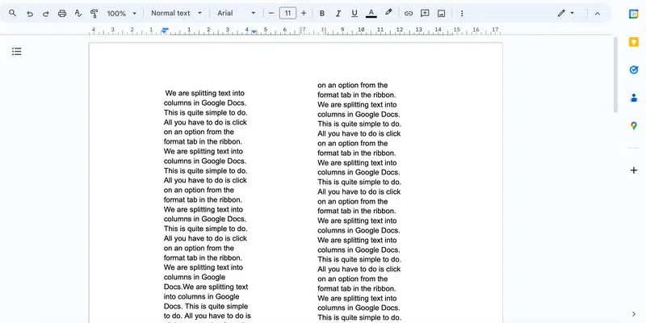Open the more options three-dot menu
Image resolution: width=646 pixels, height=323 pixels.
[x=462, y=13]
